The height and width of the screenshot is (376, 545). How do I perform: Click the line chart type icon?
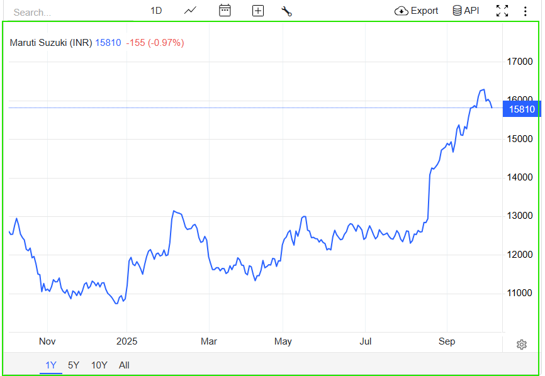(190, 11)
